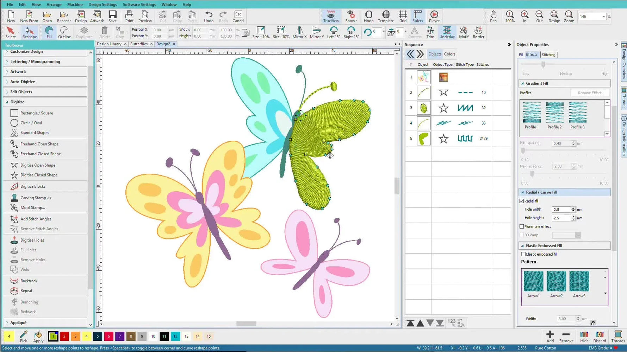The width and height of the screenshot is (627, 352).
Task: Open the Hoop tool
Action: point(368,17)
